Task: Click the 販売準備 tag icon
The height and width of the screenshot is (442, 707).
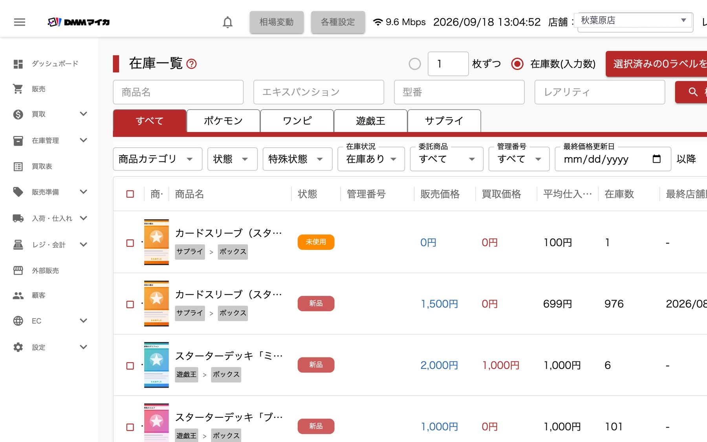Action: tap(18, 192)
